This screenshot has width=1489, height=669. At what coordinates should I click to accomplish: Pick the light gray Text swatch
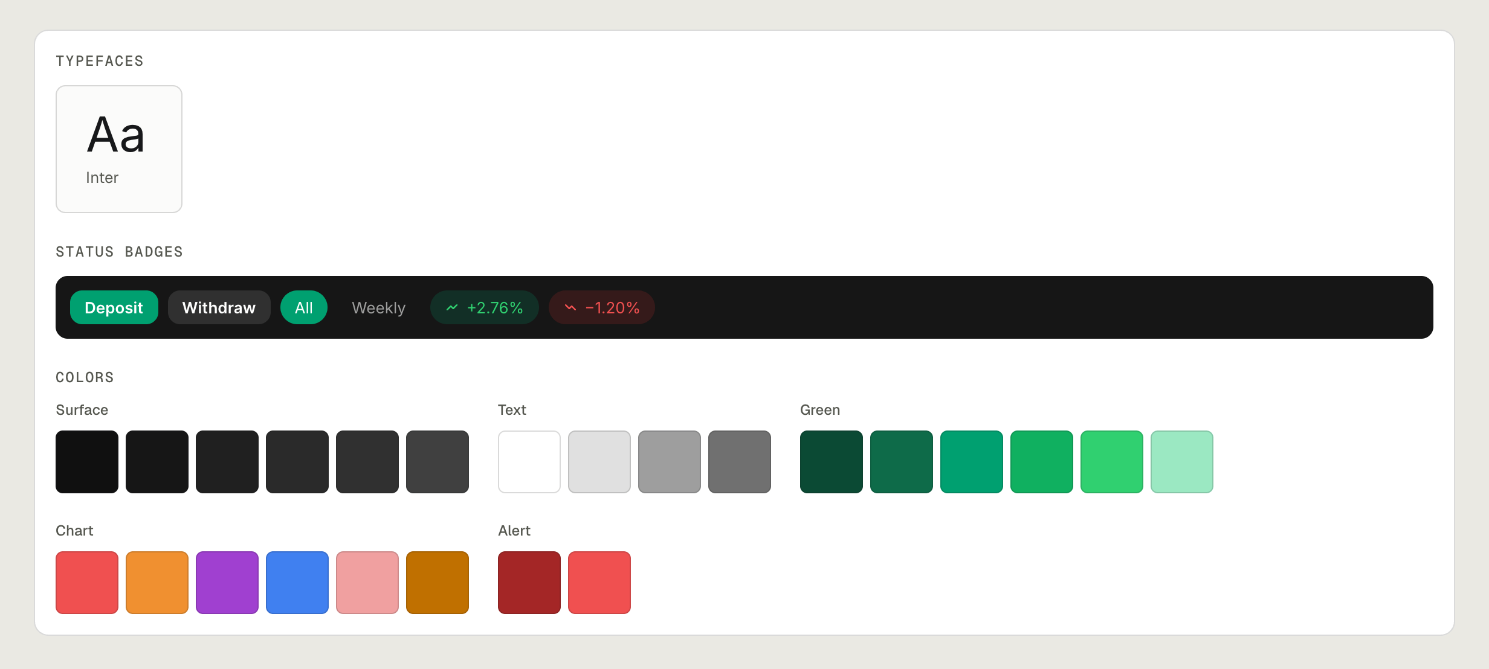pos(599,462)
